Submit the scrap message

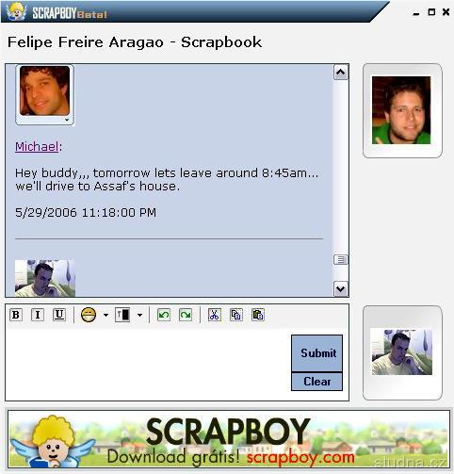pos(317,353)
